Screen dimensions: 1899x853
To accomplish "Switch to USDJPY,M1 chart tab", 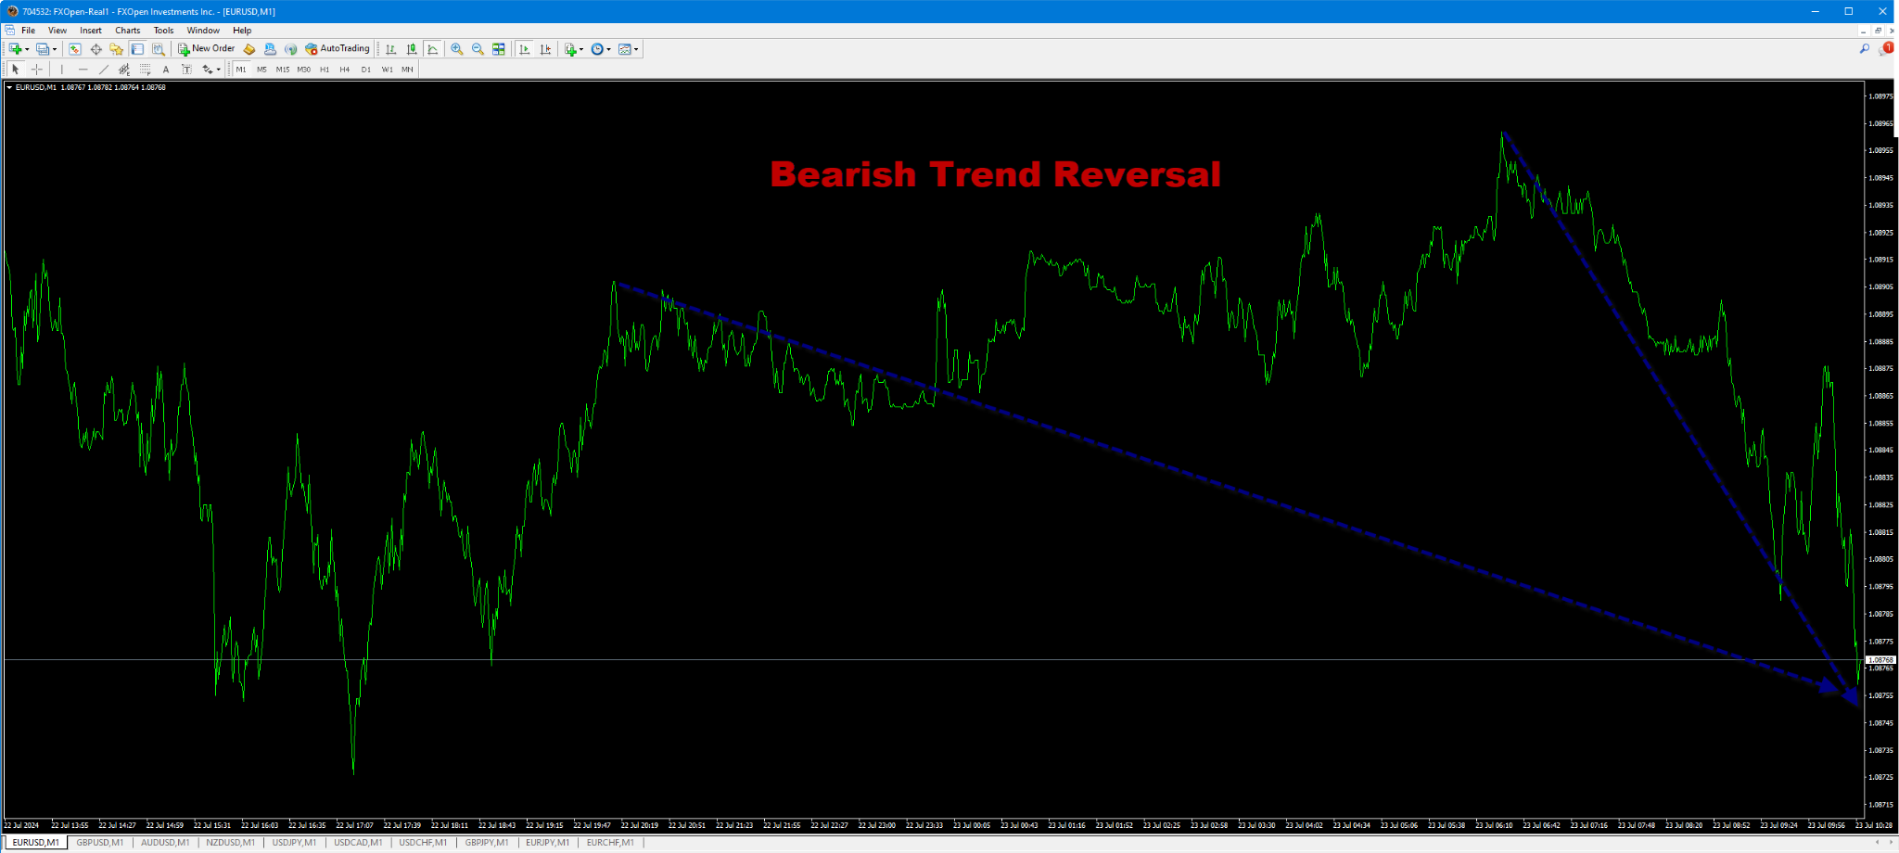I will pyautogui.click(x=294, y=843).
